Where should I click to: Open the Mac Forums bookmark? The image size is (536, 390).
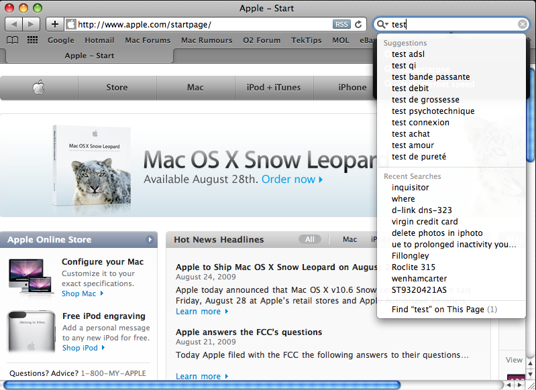tap(148, 40)
